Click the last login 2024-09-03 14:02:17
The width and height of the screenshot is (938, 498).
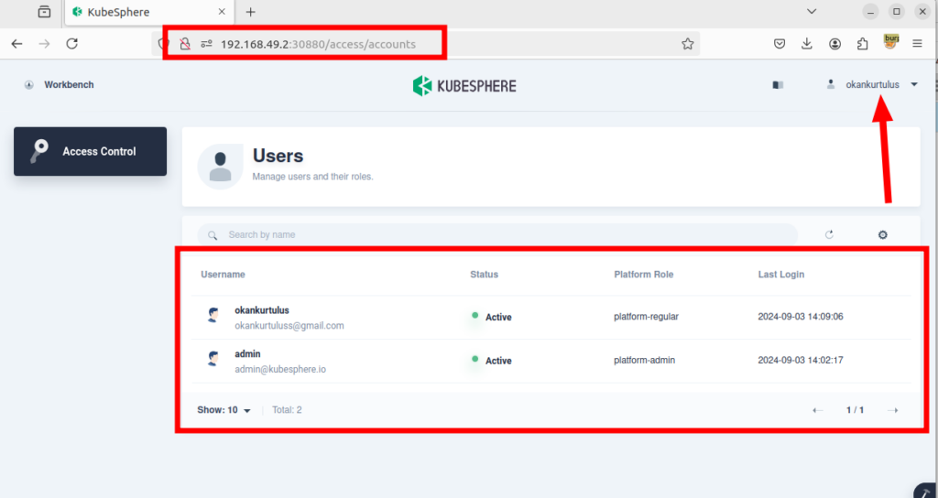(x=801, y=360)
